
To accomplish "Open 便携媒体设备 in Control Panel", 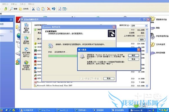I will click(159, 19).
